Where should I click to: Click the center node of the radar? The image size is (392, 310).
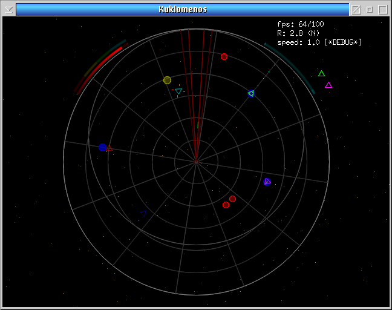(196, 162)
